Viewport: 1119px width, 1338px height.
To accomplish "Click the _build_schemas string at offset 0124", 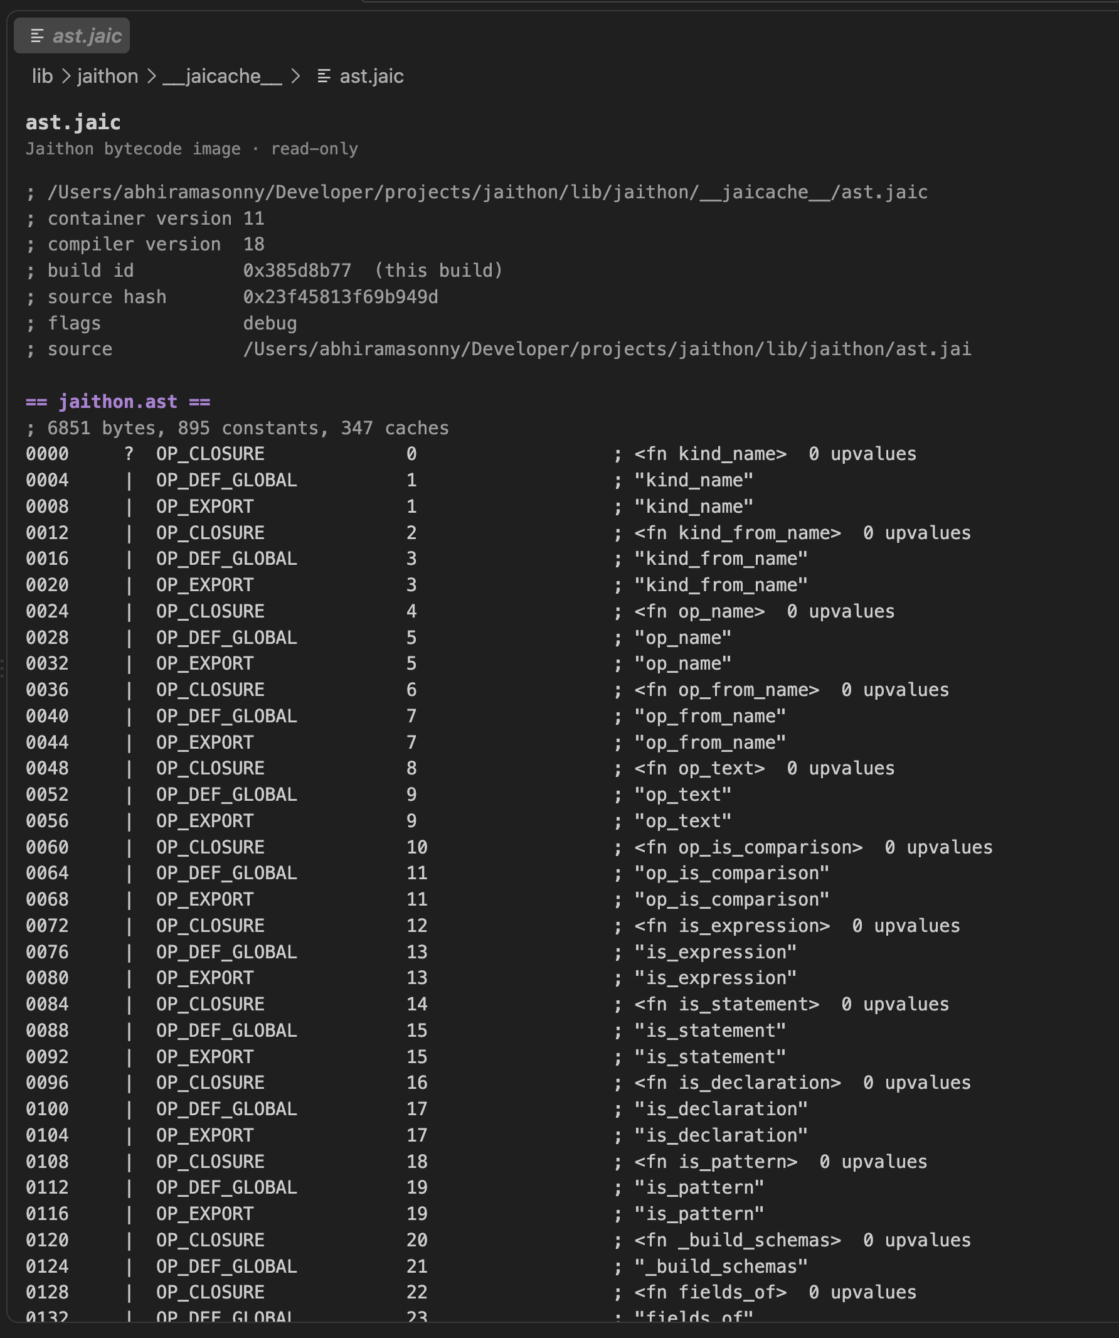I will pos(721,1266).
